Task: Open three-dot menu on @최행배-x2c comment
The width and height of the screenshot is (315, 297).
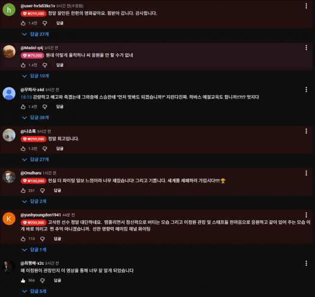Action: tap(306, 263)
